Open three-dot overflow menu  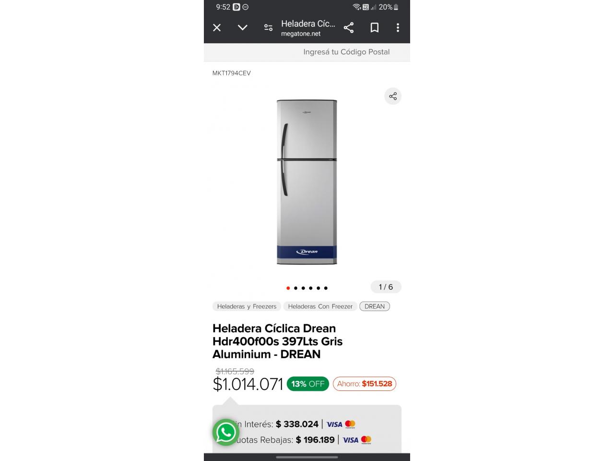tap(398, 28)
